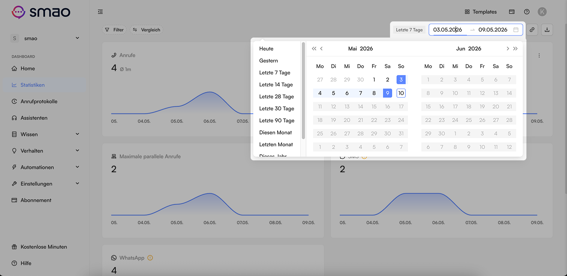Download statistics with the download icon
Image resolution: width=567 pixels, height=276 pixels.
pos(547,30)
